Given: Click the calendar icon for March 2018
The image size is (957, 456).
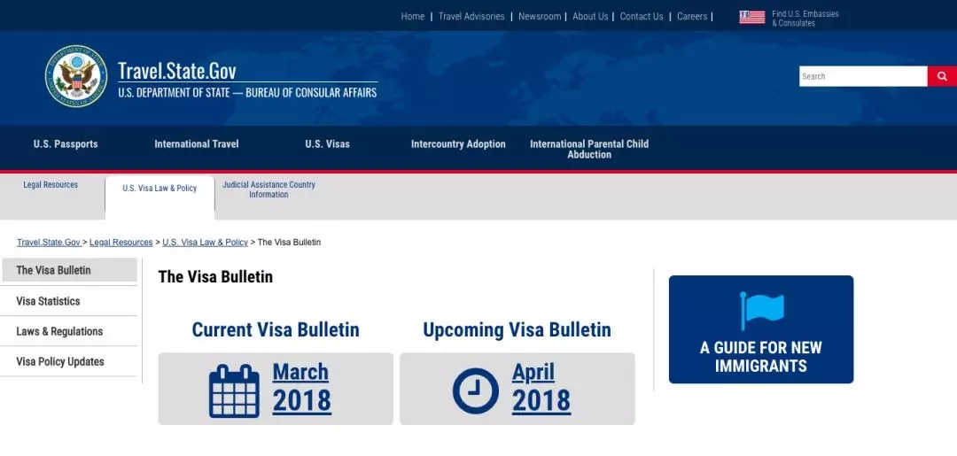Looking at the screenshot, I should click(x=234, y=391).
